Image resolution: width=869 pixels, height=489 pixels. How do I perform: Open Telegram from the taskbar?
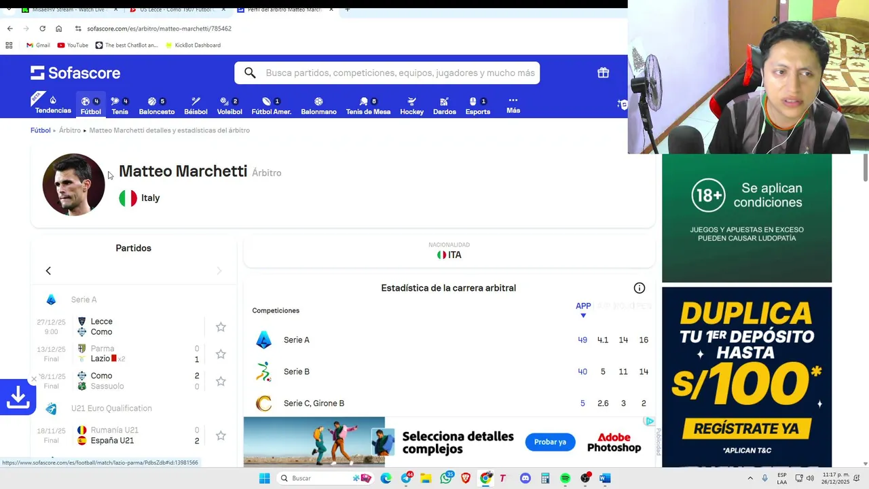tap(407, 478)
